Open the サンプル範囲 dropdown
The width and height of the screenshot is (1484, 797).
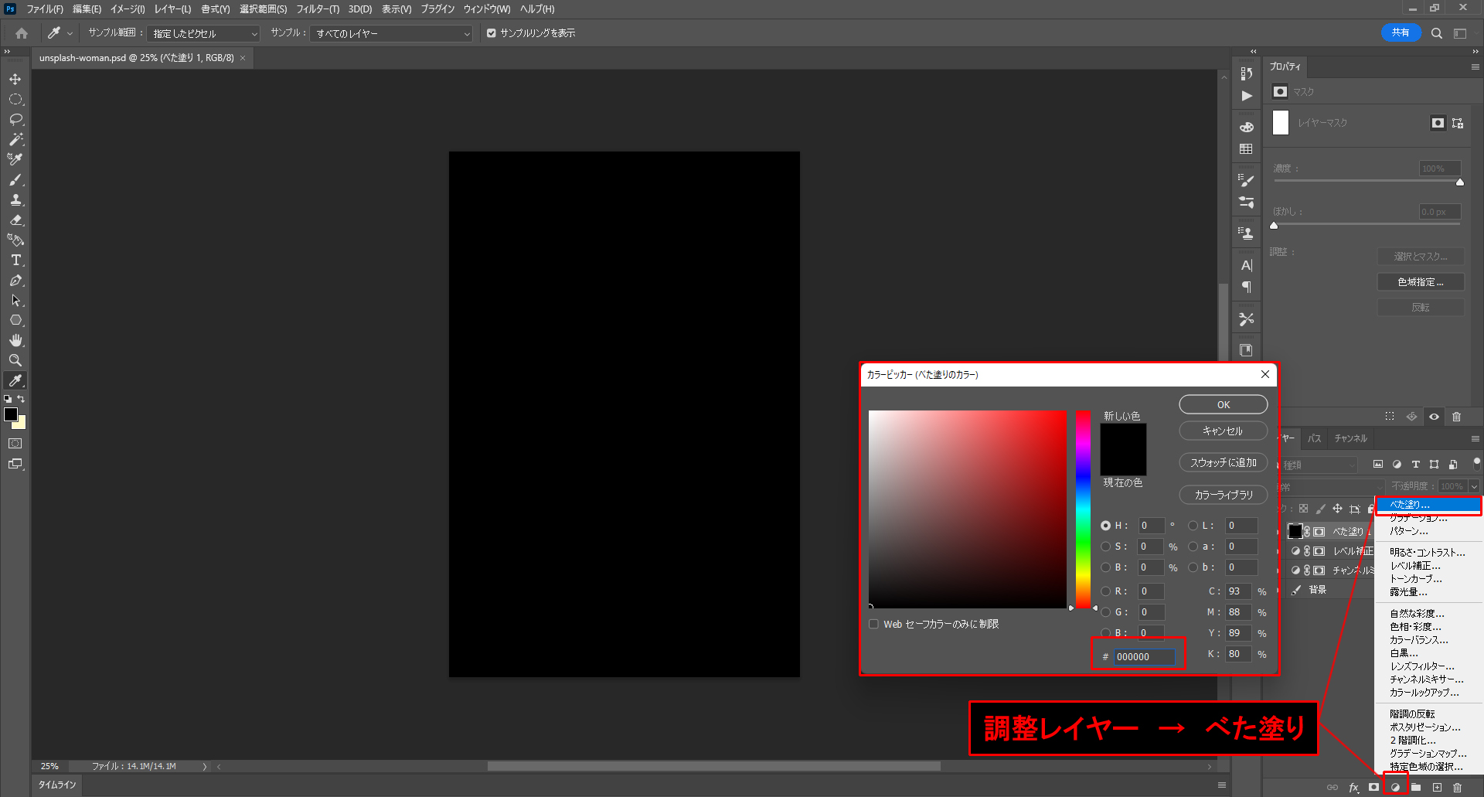[x=204, y=34]
